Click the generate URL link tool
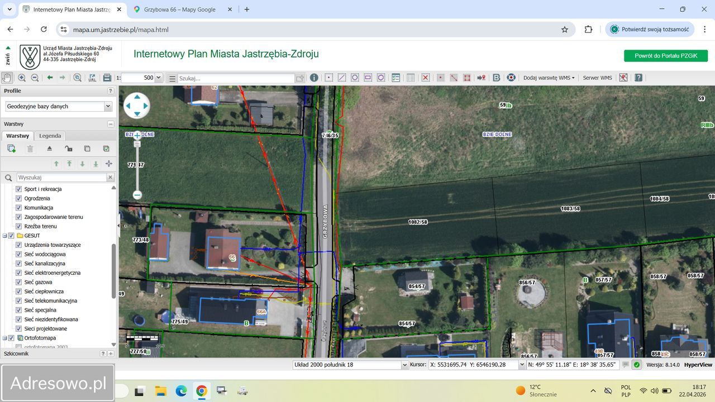Viewport: 715px width, 402px height. pyautogui.click(x=92, y=78)
